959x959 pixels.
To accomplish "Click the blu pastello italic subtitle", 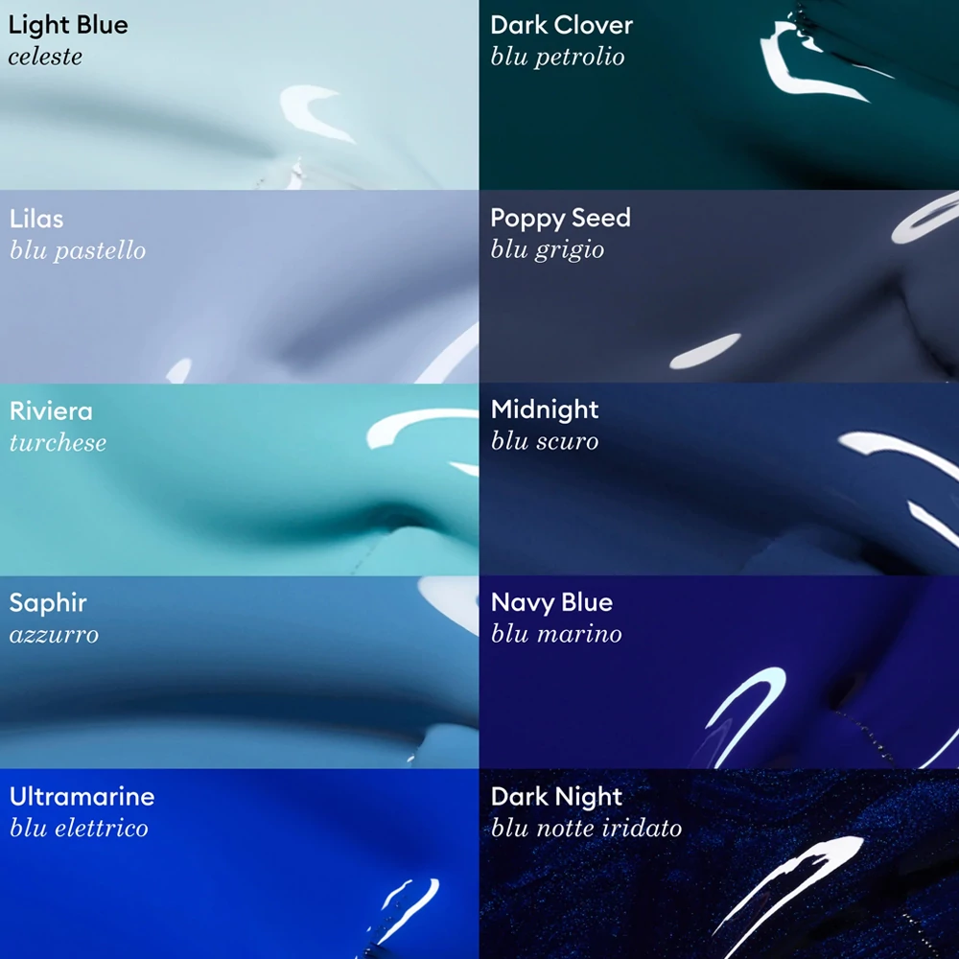I will (78, 251).
